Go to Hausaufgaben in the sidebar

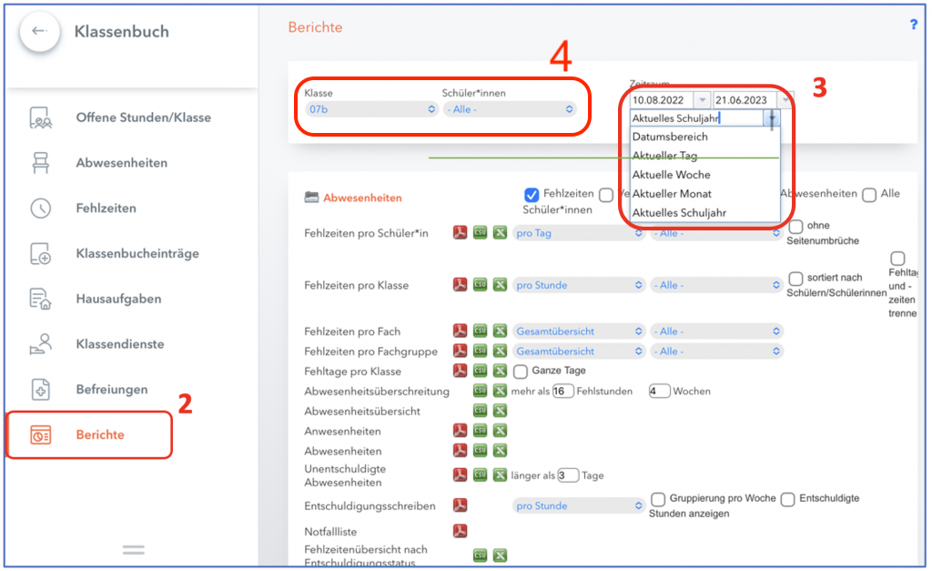(x=118, y=299)
